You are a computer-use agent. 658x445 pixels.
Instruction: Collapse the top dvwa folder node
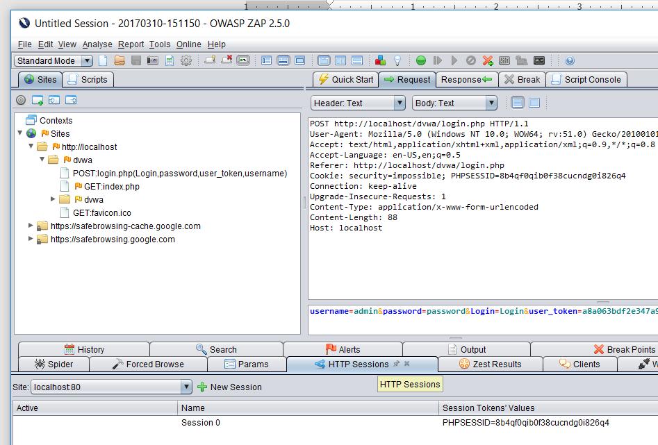(42, 160)
